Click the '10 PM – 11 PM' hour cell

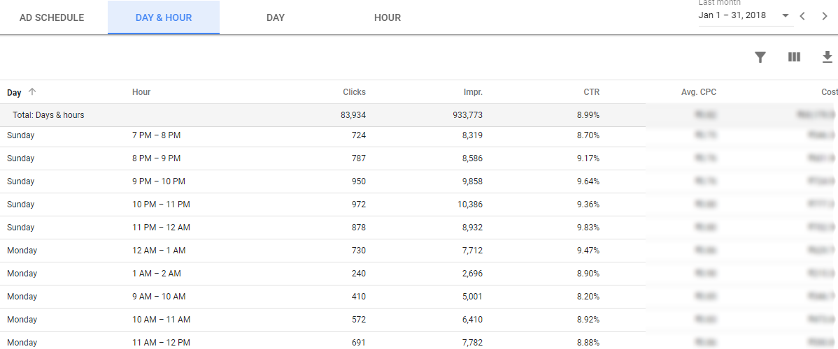[161, 204]
